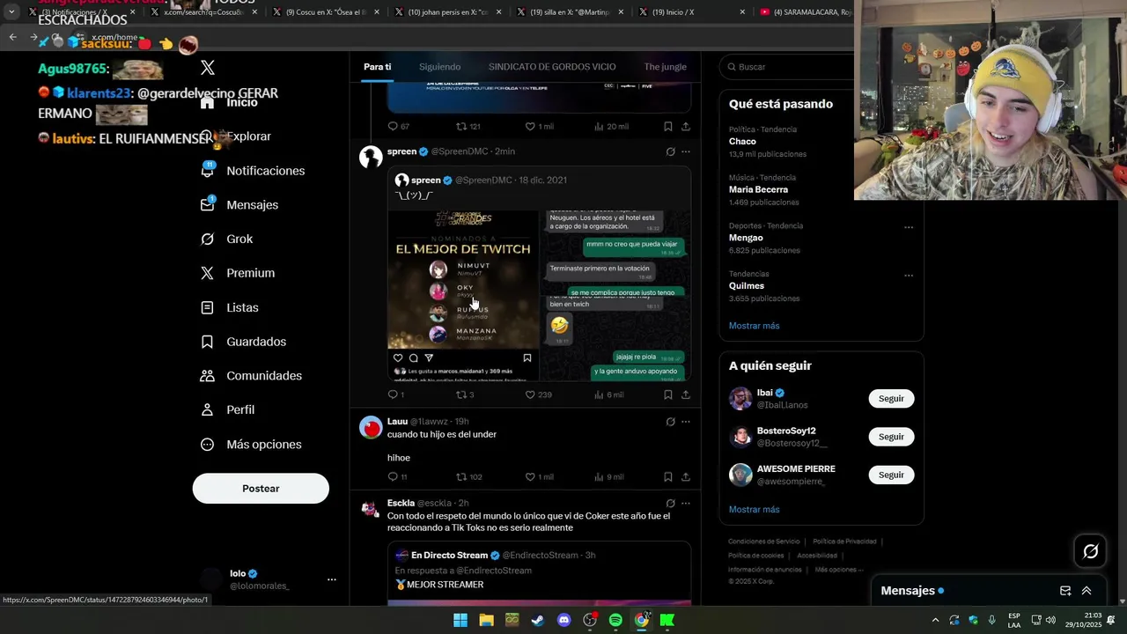Reply to spreen's post with 1 reply
1127x634 pixels.
click(x=395, y=394)
